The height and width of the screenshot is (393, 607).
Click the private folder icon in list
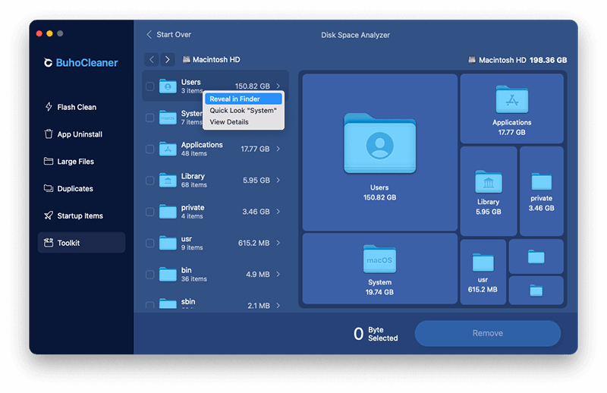click(x=168, y=212)
